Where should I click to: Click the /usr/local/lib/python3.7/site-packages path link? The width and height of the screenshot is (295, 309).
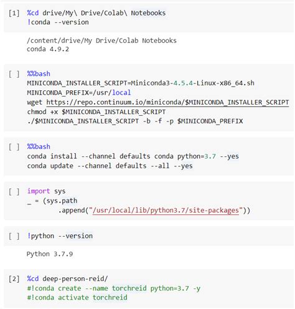point(166,211)
